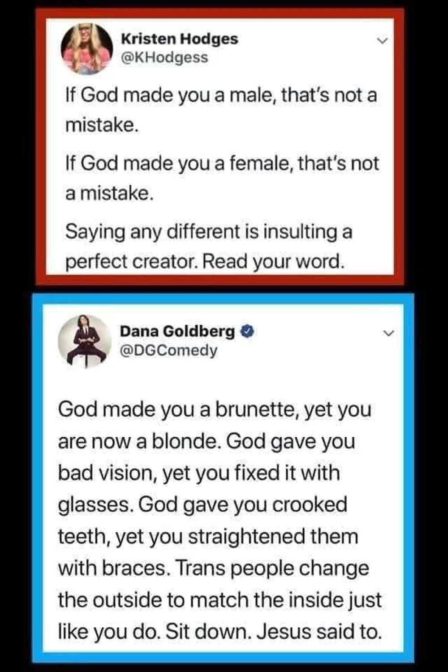448x672 pixels.
Task: Click the @DGComedy handle
Action: click(x=168, y=350)
